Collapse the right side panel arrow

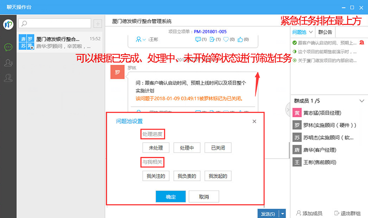coord(288,109)
